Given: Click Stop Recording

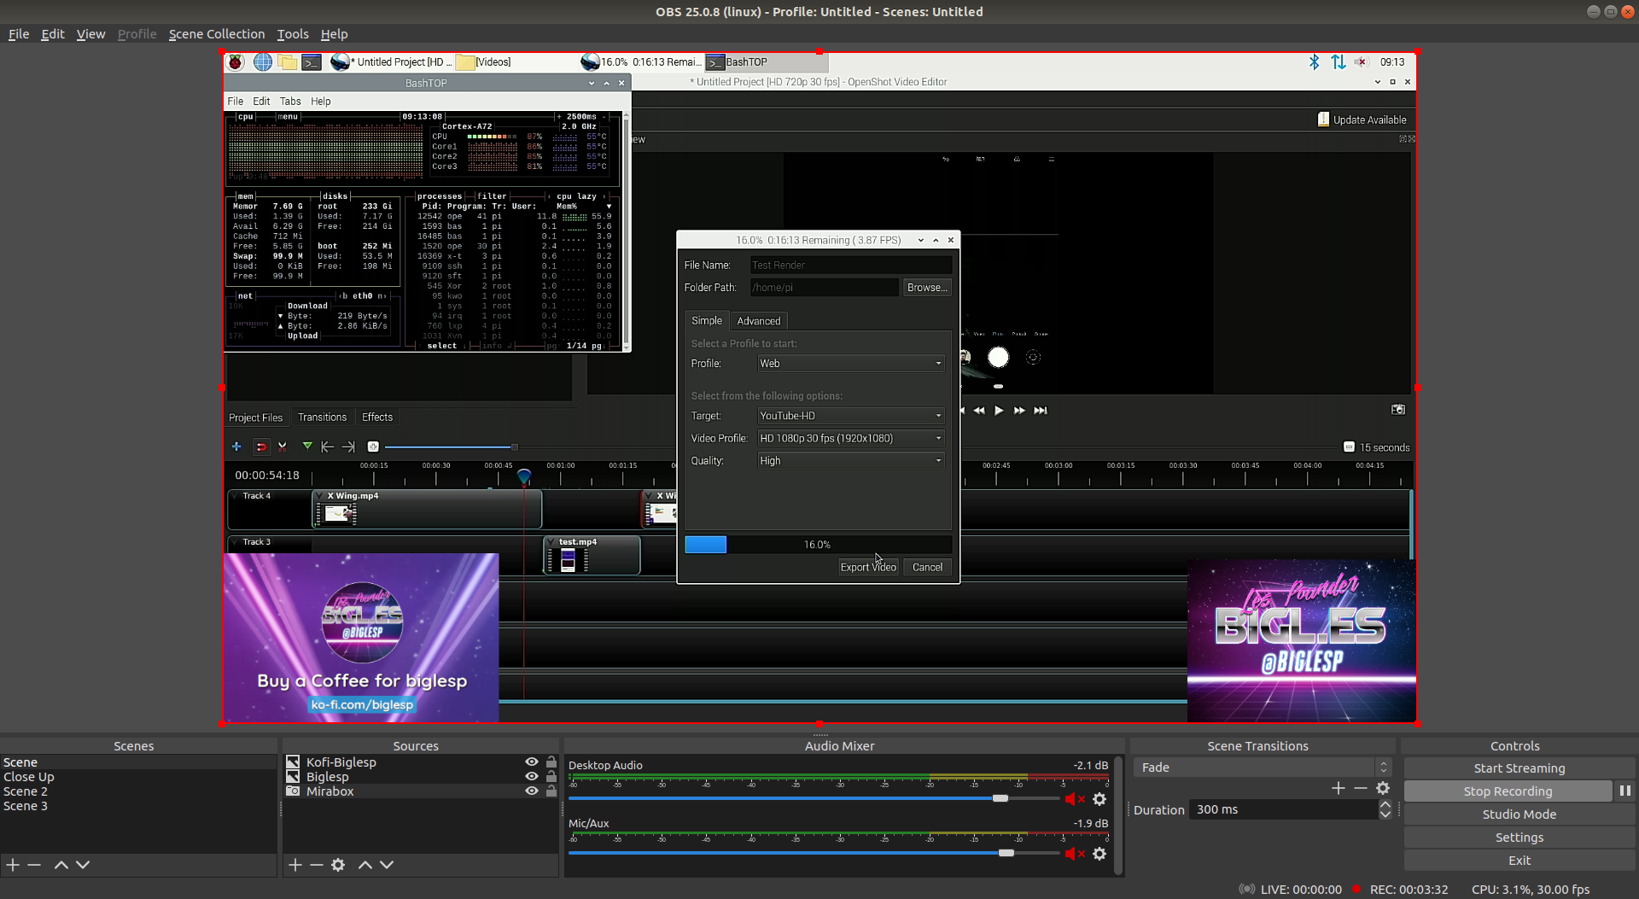Looking at the screenshot, I should [x=1508, y=791].
